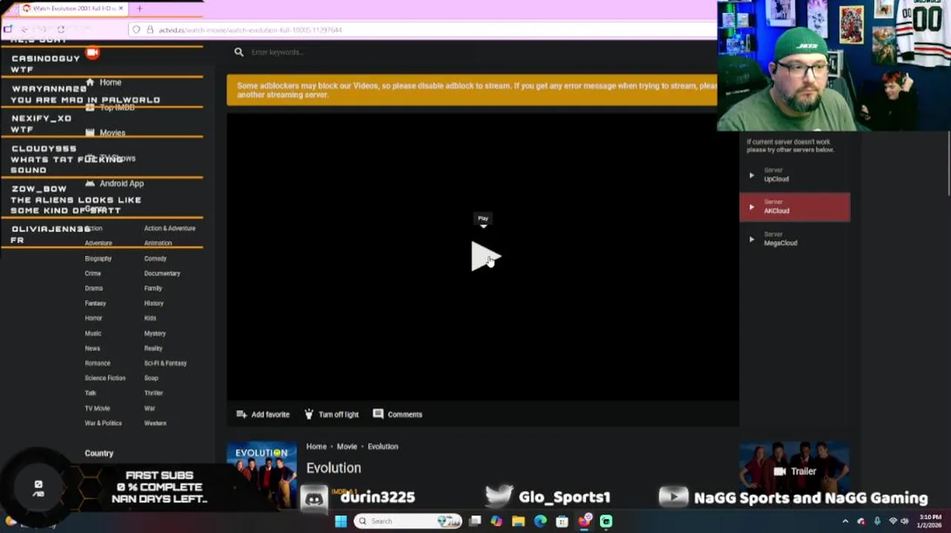
Task: Click the Add favorite label
Action: 270,415
